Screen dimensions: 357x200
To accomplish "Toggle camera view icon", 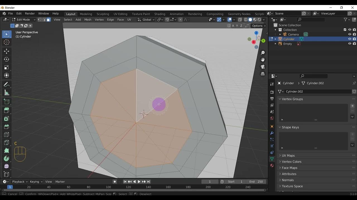I will [263, 67].
